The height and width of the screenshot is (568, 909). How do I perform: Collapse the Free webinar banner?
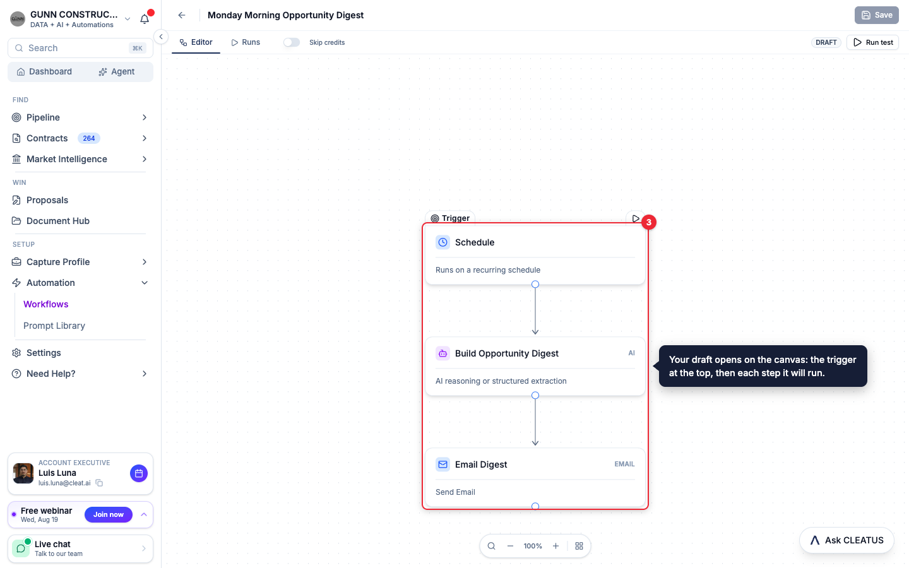click(x=144, y=514)
